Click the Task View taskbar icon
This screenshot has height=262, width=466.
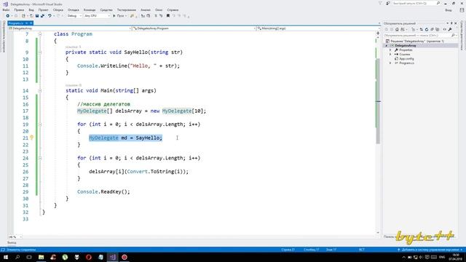(29, 257)
